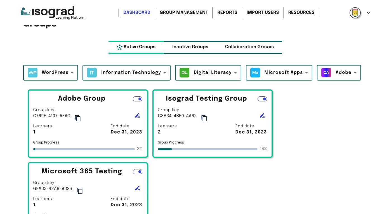Image resolution: width=382 pixels, height=214 pixels.
Task: Turn off Microsoft 365 Testing toggle
Action: click(x=138, y=172)
